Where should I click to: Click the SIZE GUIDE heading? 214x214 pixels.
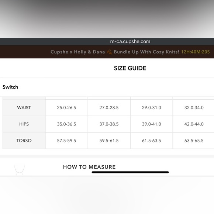(x=130, y=68)
